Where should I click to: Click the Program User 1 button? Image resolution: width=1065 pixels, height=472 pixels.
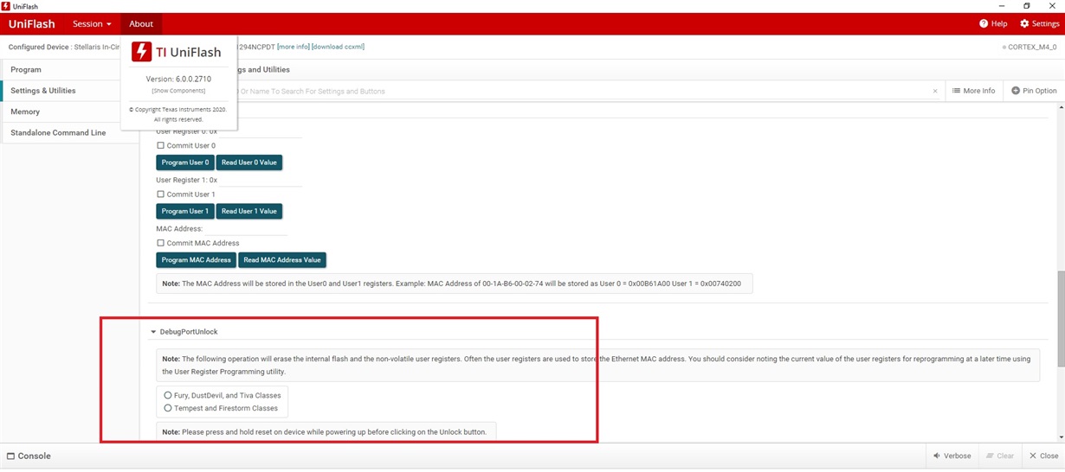[x=185, y=211]
